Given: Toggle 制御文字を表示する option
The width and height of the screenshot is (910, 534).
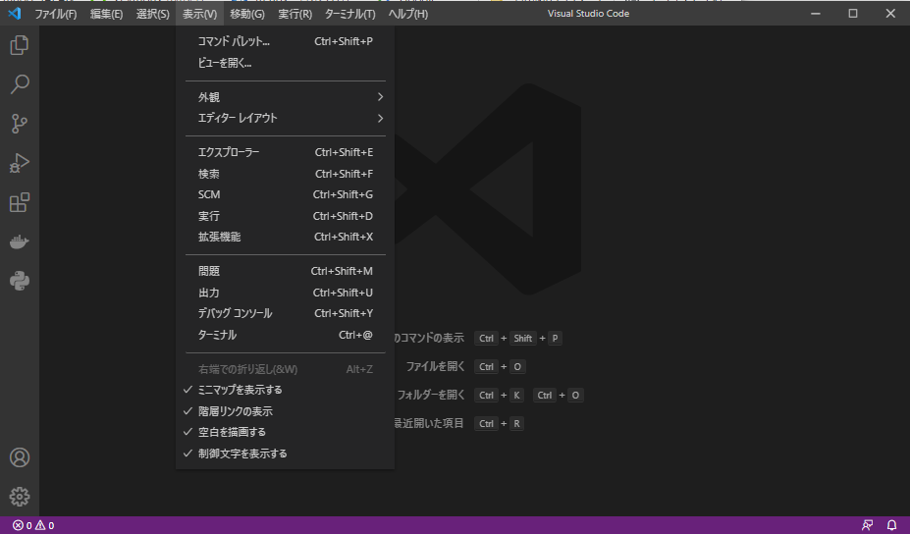Looking at the screenshot, I should [285, 454].
